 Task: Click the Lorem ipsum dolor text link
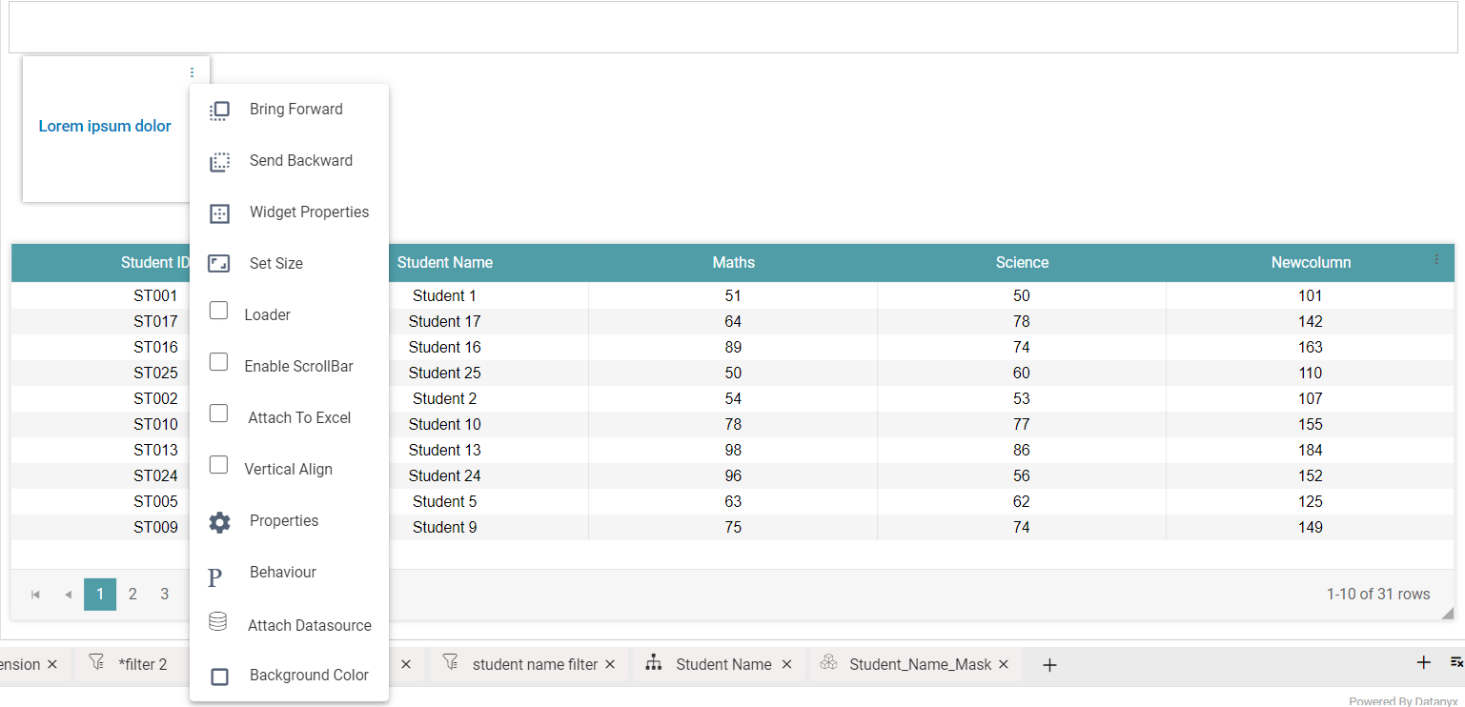(105, 126)
